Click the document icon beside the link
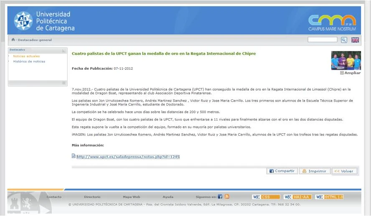The image size is (371, 216). (x=74, y=156)
